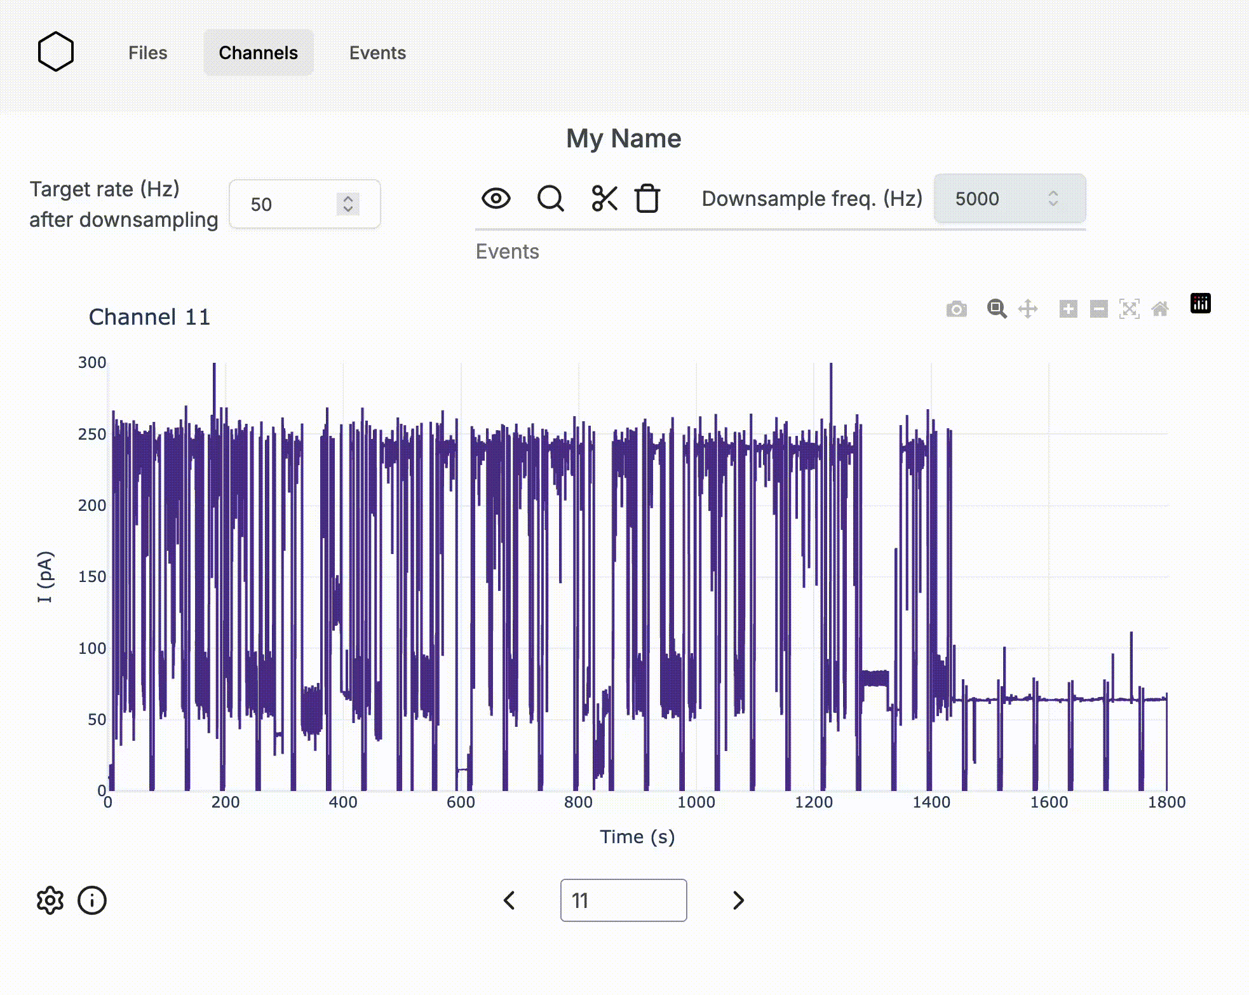Zoom in with plus plot button
Viewport: 1249px width, 995px height.
pos(1068,309)
